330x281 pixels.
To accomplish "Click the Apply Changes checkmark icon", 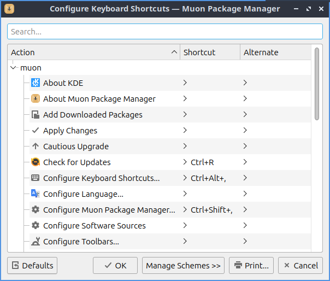I will (36, 131).
